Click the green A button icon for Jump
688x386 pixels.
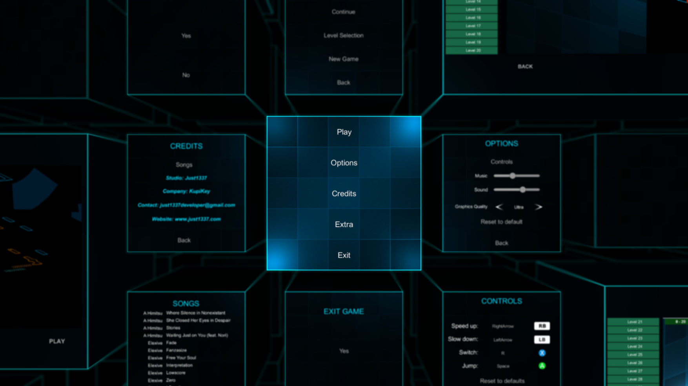(x=542, y=366)
